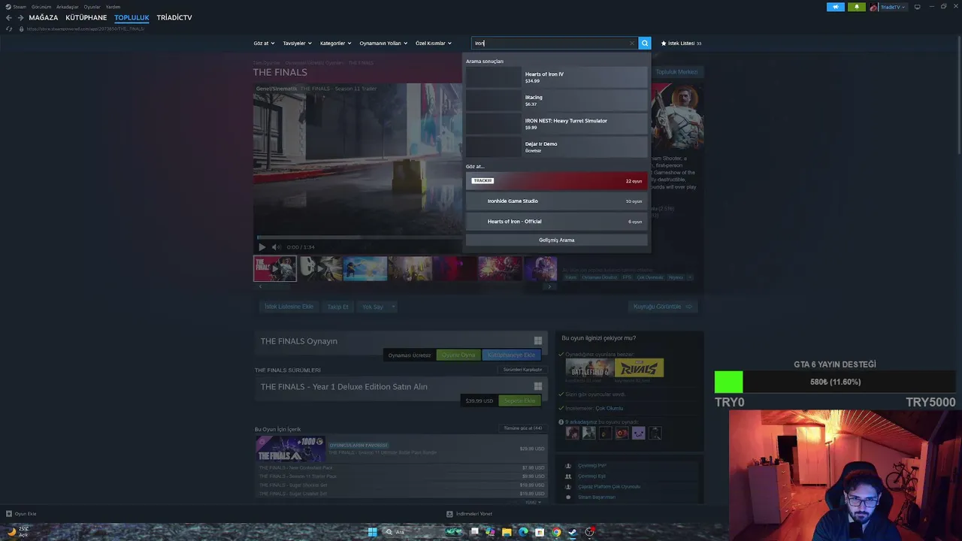962x541 pixels.
Task: Click the Takip Et button
Action: point(337,307)
